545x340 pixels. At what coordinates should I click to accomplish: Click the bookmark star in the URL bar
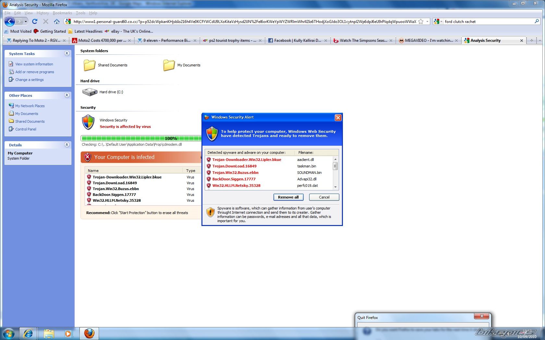(421, 21)
